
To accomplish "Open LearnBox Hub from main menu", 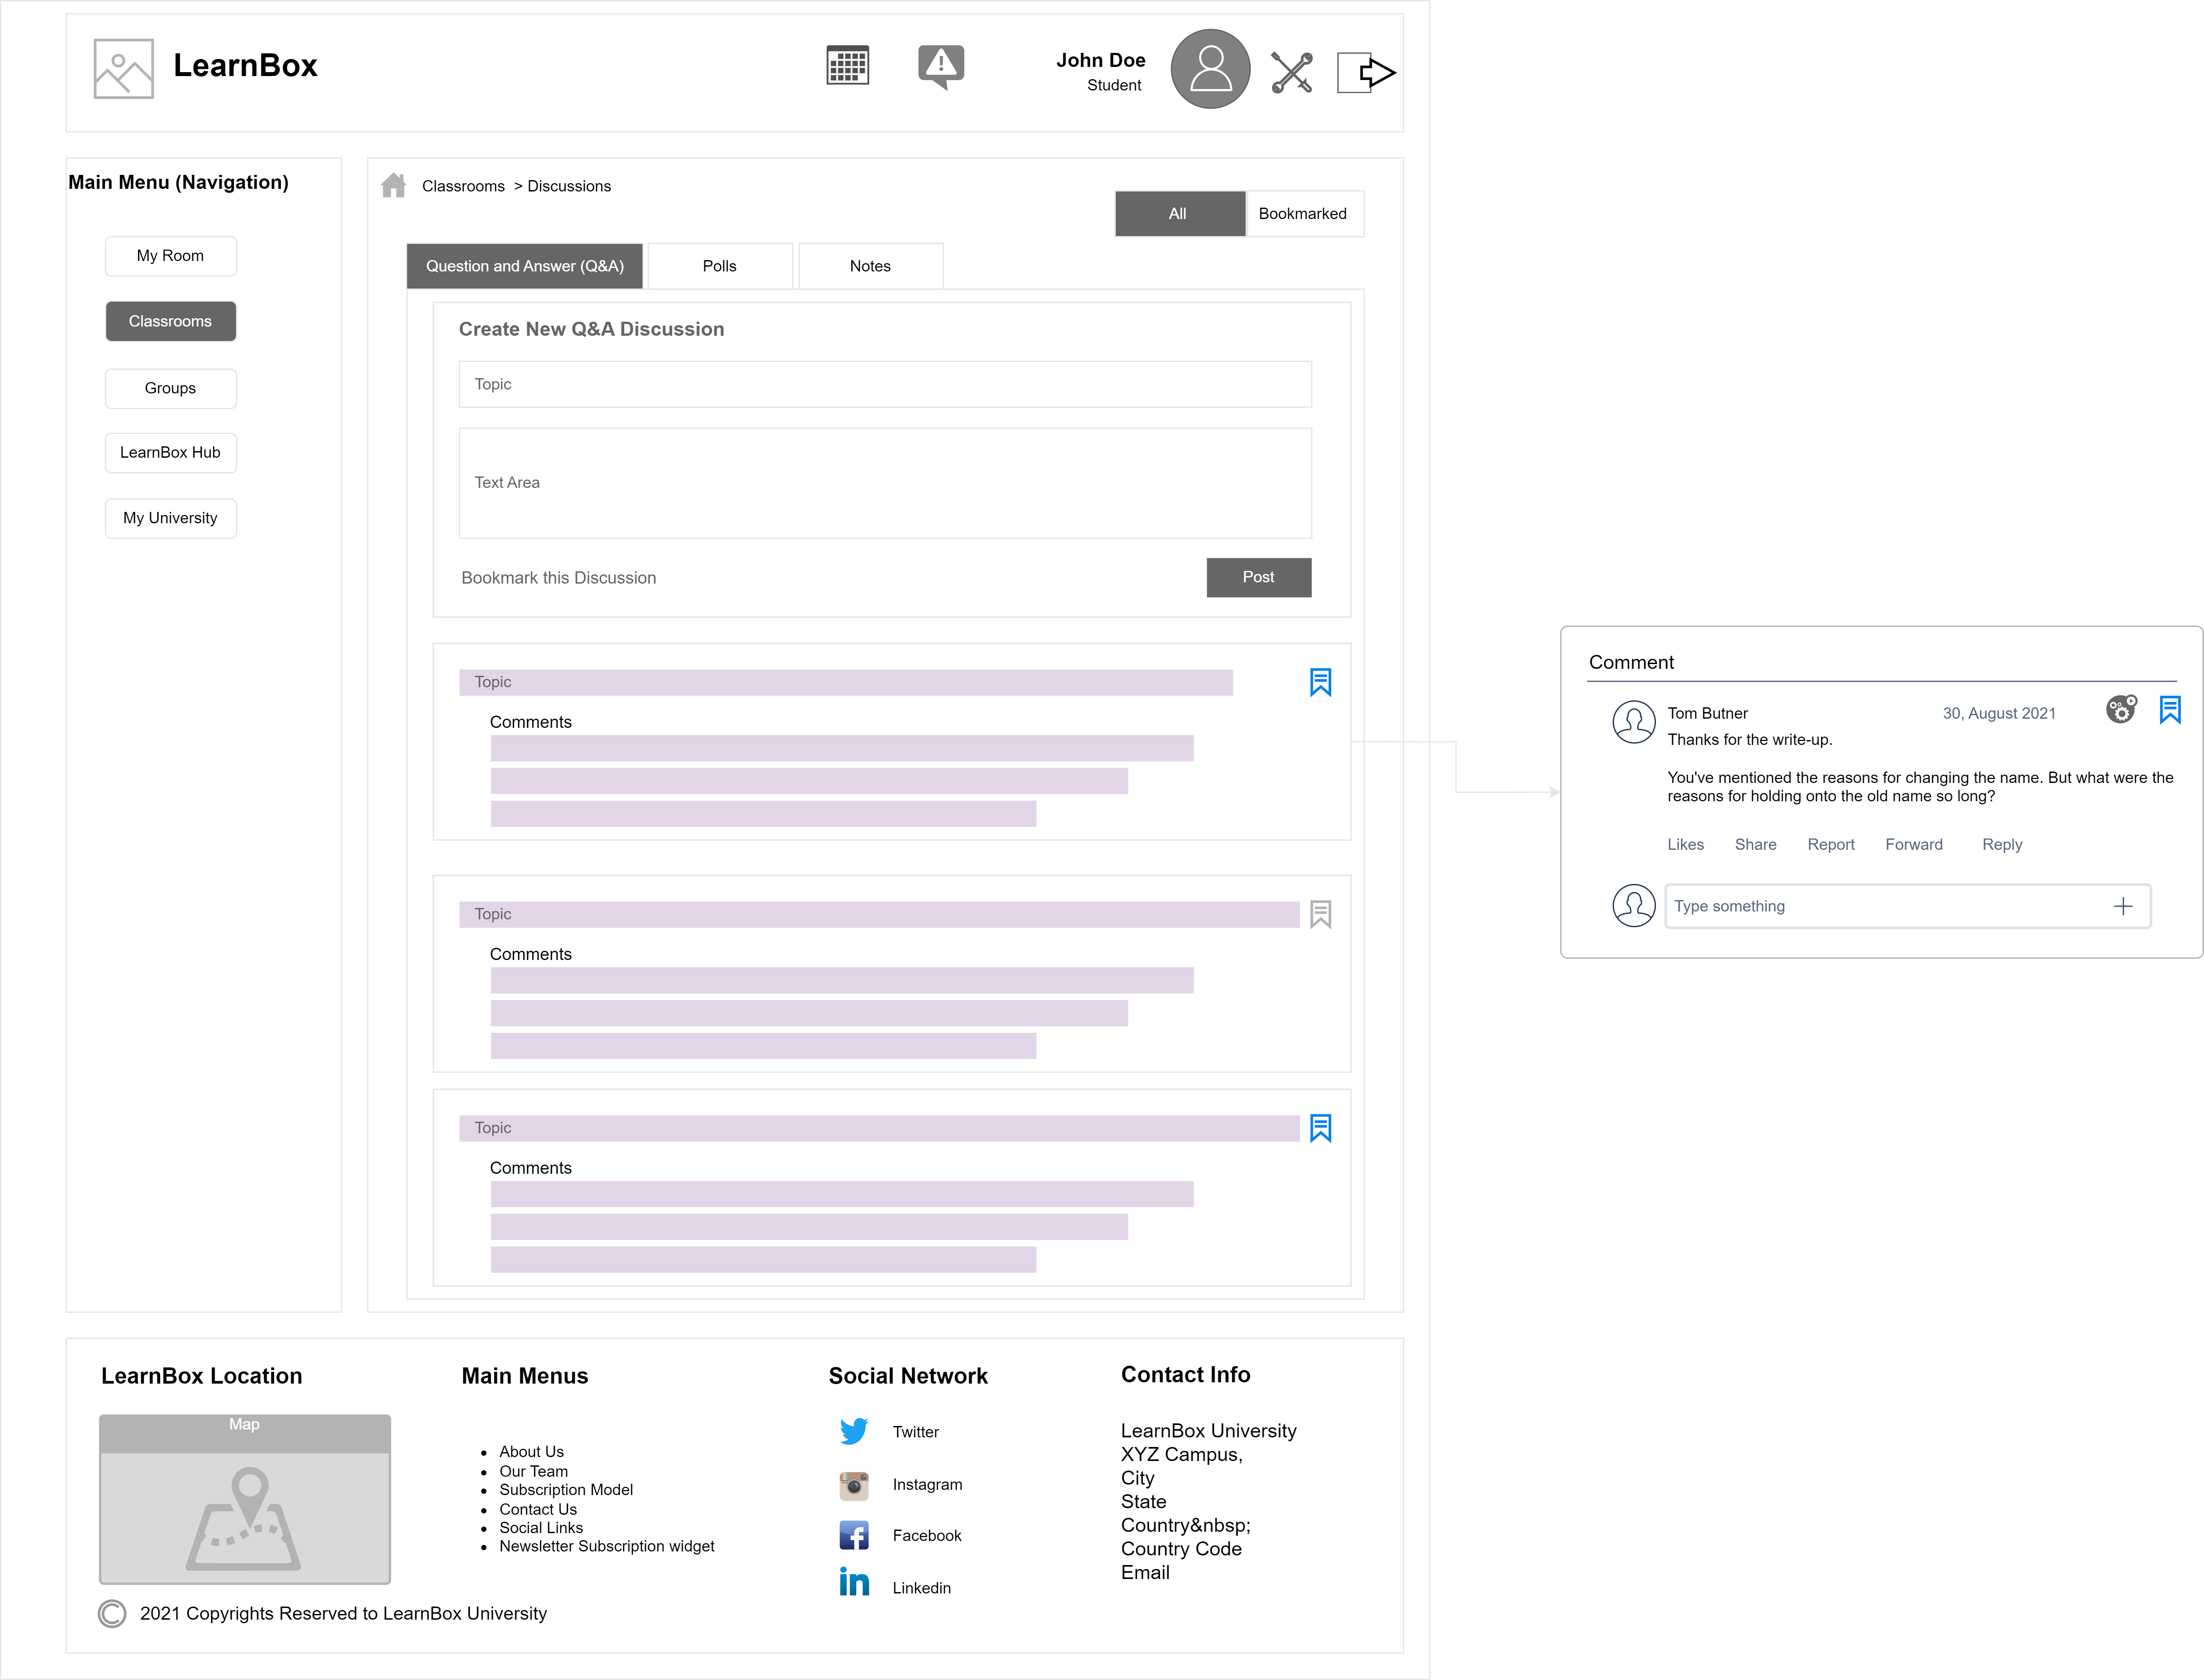I will point(170,452).
